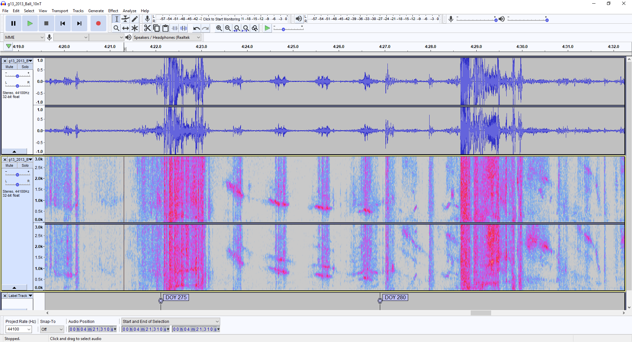Click the DOY 280 label
The width and height of the screenshot is (632, 342).
[395, 297]
